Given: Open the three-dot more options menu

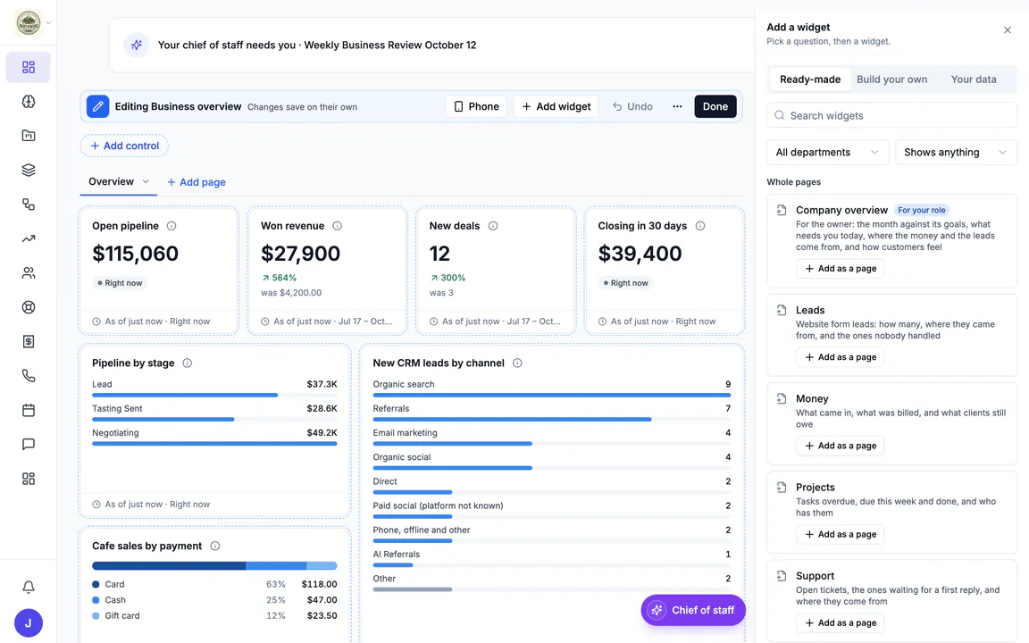Looking at the screenshot, I should click(x=677, y=106).
